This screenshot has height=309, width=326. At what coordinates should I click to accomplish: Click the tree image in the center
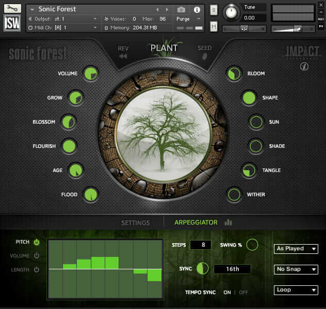(164, 134)
